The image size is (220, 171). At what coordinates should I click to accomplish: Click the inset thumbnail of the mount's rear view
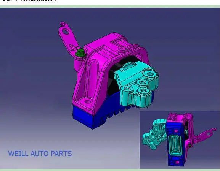[180, 140]
